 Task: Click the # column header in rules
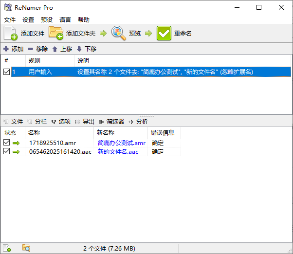14,60
